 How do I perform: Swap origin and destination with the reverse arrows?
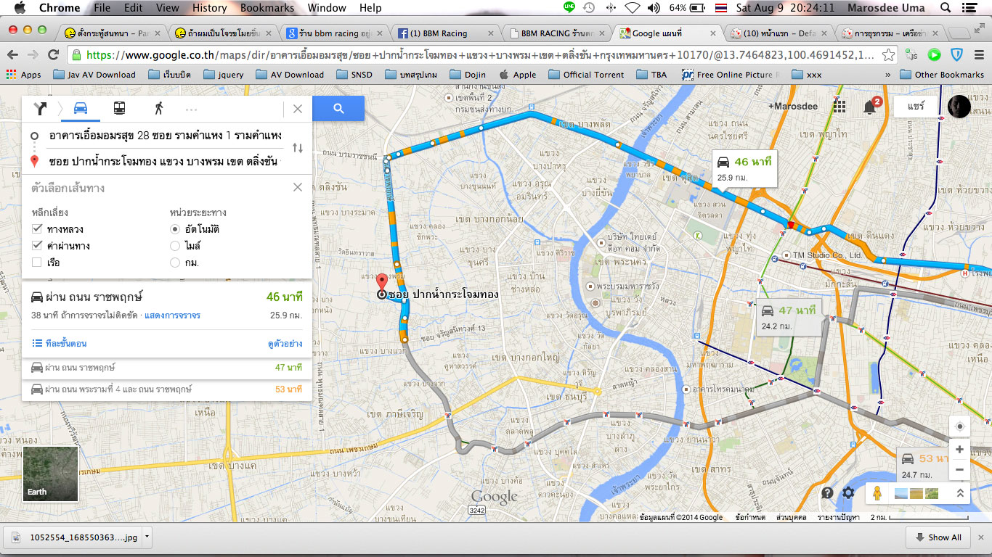[298, 148]
